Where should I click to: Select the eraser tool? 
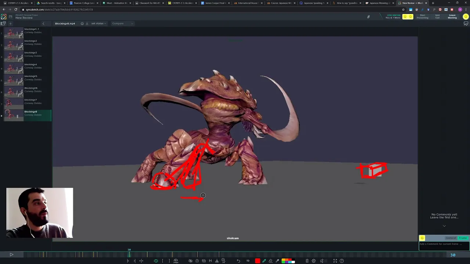click(271, 261)
